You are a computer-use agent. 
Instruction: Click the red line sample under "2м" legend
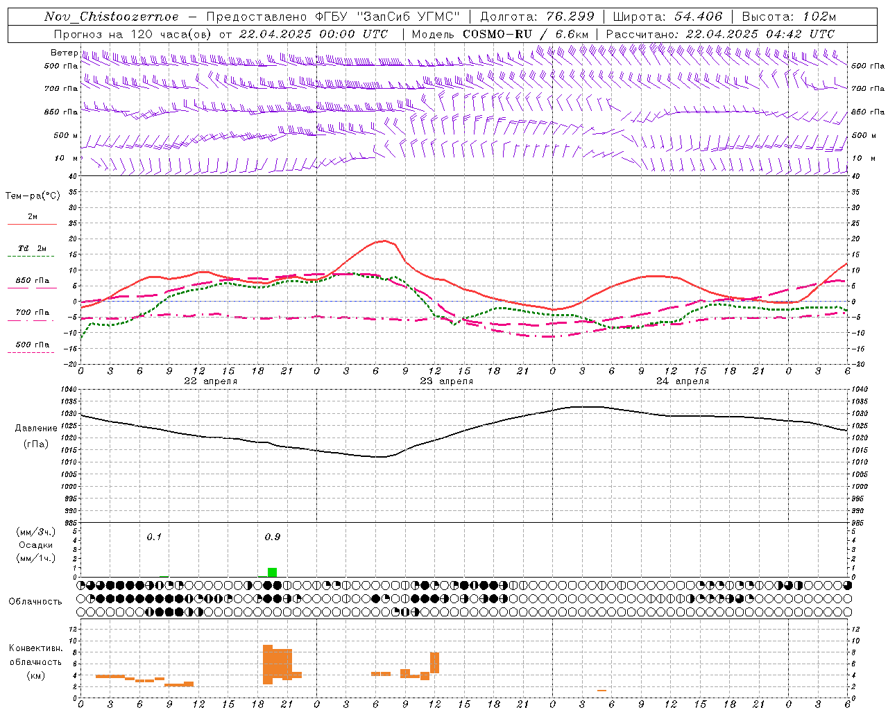[x=32, y=224]
